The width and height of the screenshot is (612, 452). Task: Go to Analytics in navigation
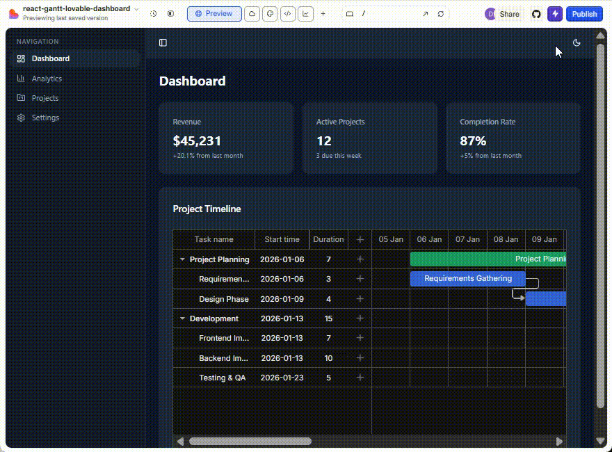[47, 79]
